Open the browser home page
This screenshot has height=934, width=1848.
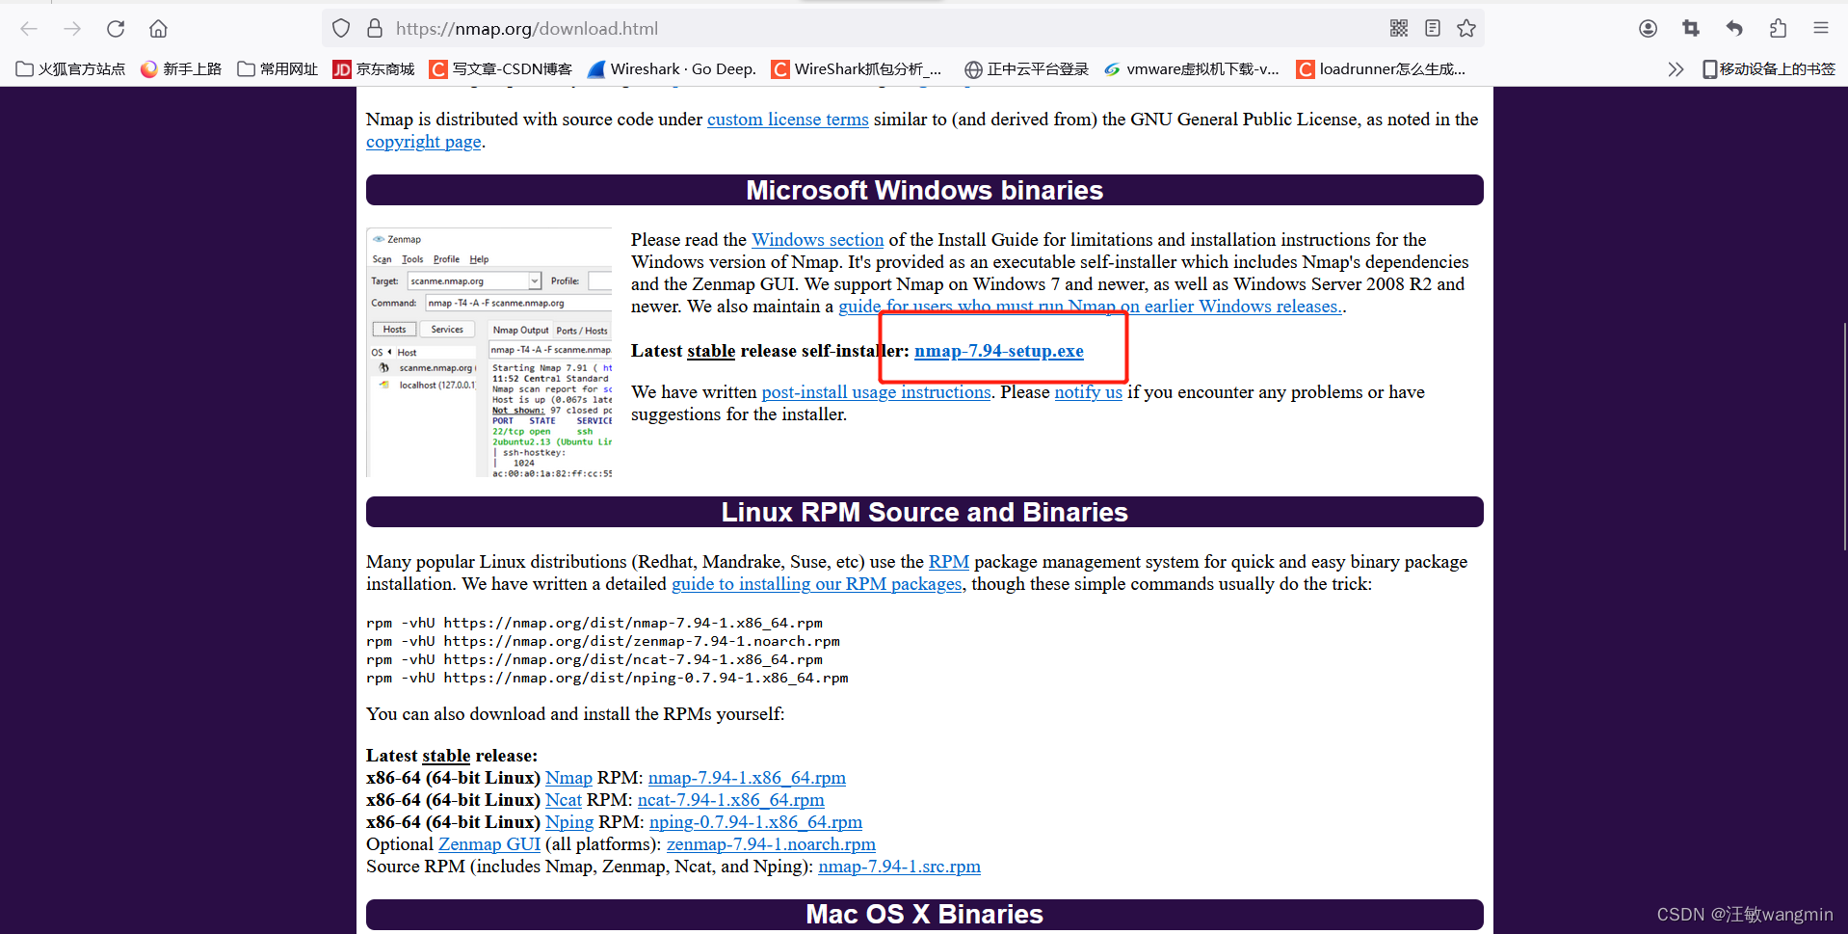click(x=158, y=29)
